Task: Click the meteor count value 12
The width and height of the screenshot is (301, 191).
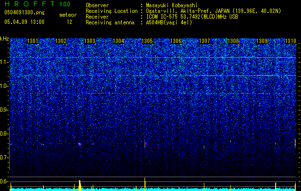Action: (x=69, y=22)
